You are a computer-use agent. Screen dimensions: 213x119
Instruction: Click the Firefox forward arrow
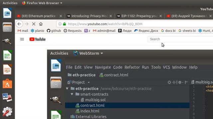coord(27,24)
